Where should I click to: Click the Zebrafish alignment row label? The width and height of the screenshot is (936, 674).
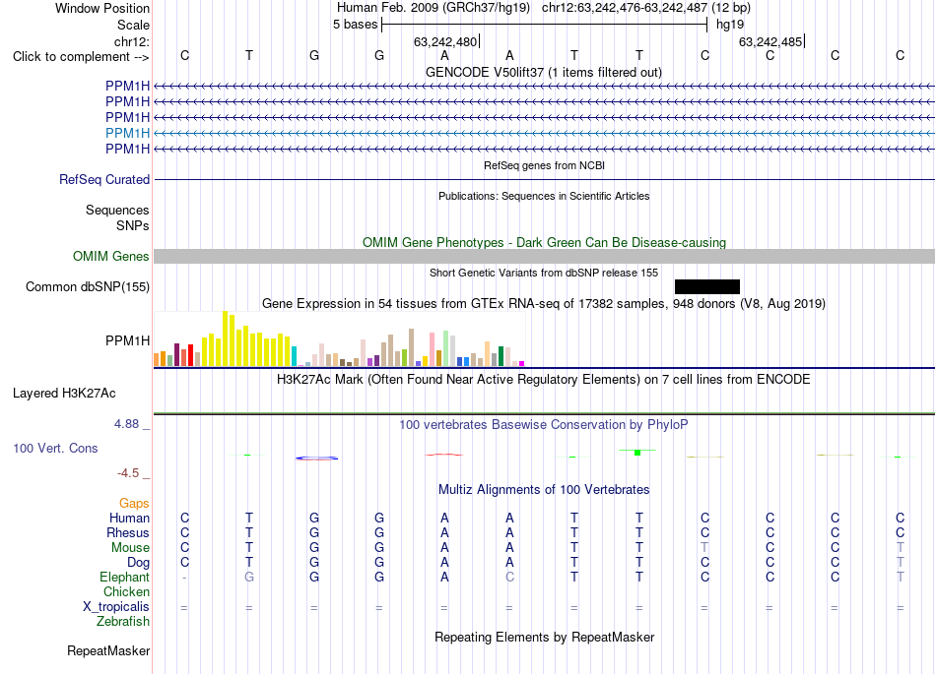pyautogui.click(x=123, y=621)
